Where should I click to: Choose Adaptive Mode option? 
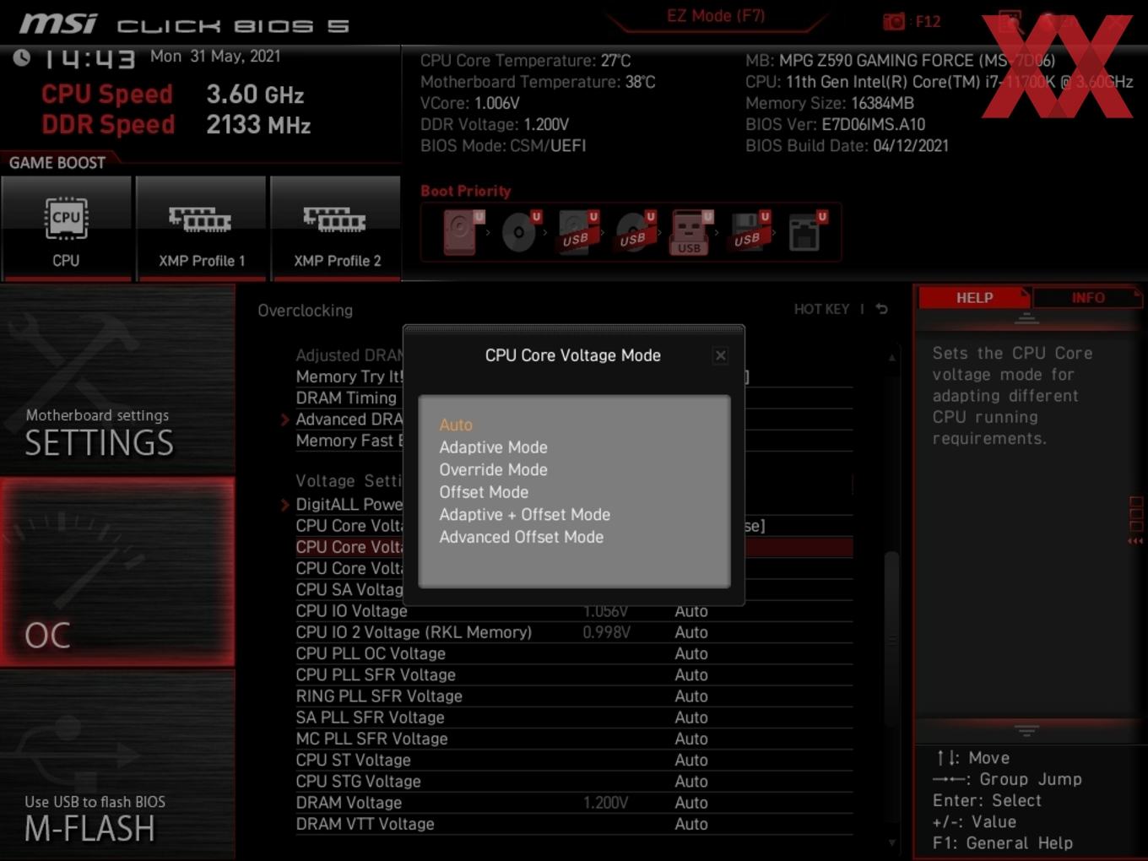click(x=493, y=447)
